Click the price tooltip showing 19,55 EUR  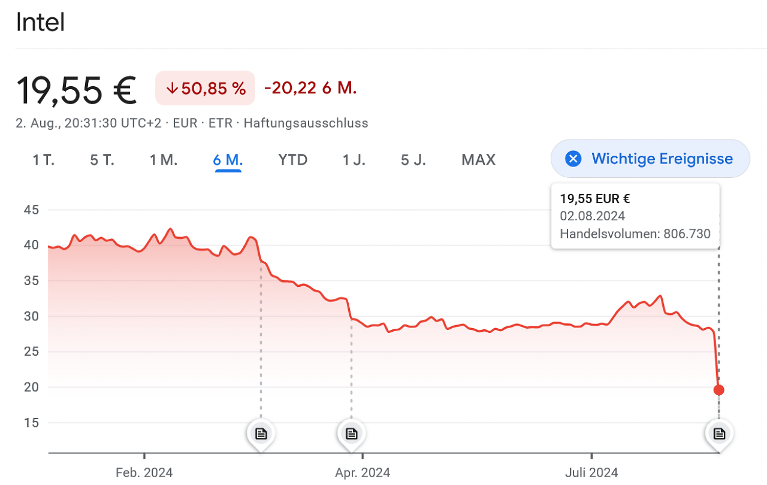635,216
